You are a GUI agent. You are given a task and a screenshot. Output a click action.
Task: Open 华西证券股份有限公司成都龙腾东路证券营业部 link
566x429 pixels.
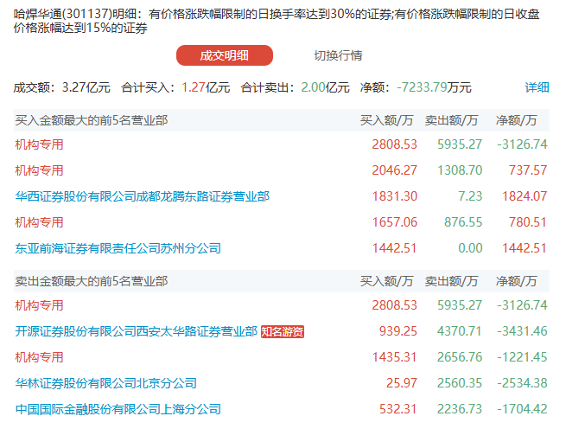click(x=143, y=196)
